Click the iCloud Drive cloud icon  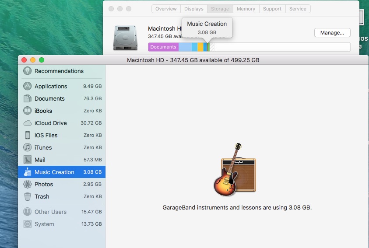[27, 123]
